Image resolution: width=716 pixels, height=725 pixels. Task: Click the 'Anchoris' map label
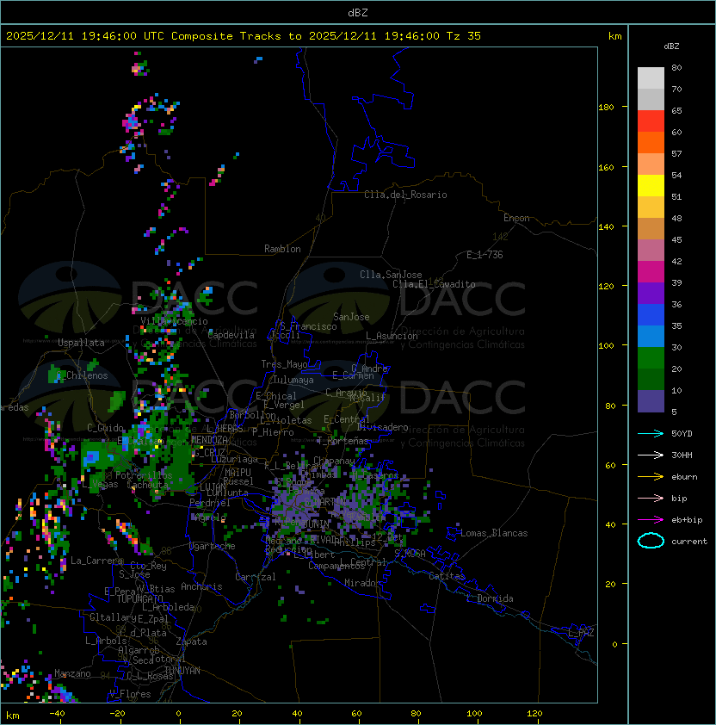201,586
